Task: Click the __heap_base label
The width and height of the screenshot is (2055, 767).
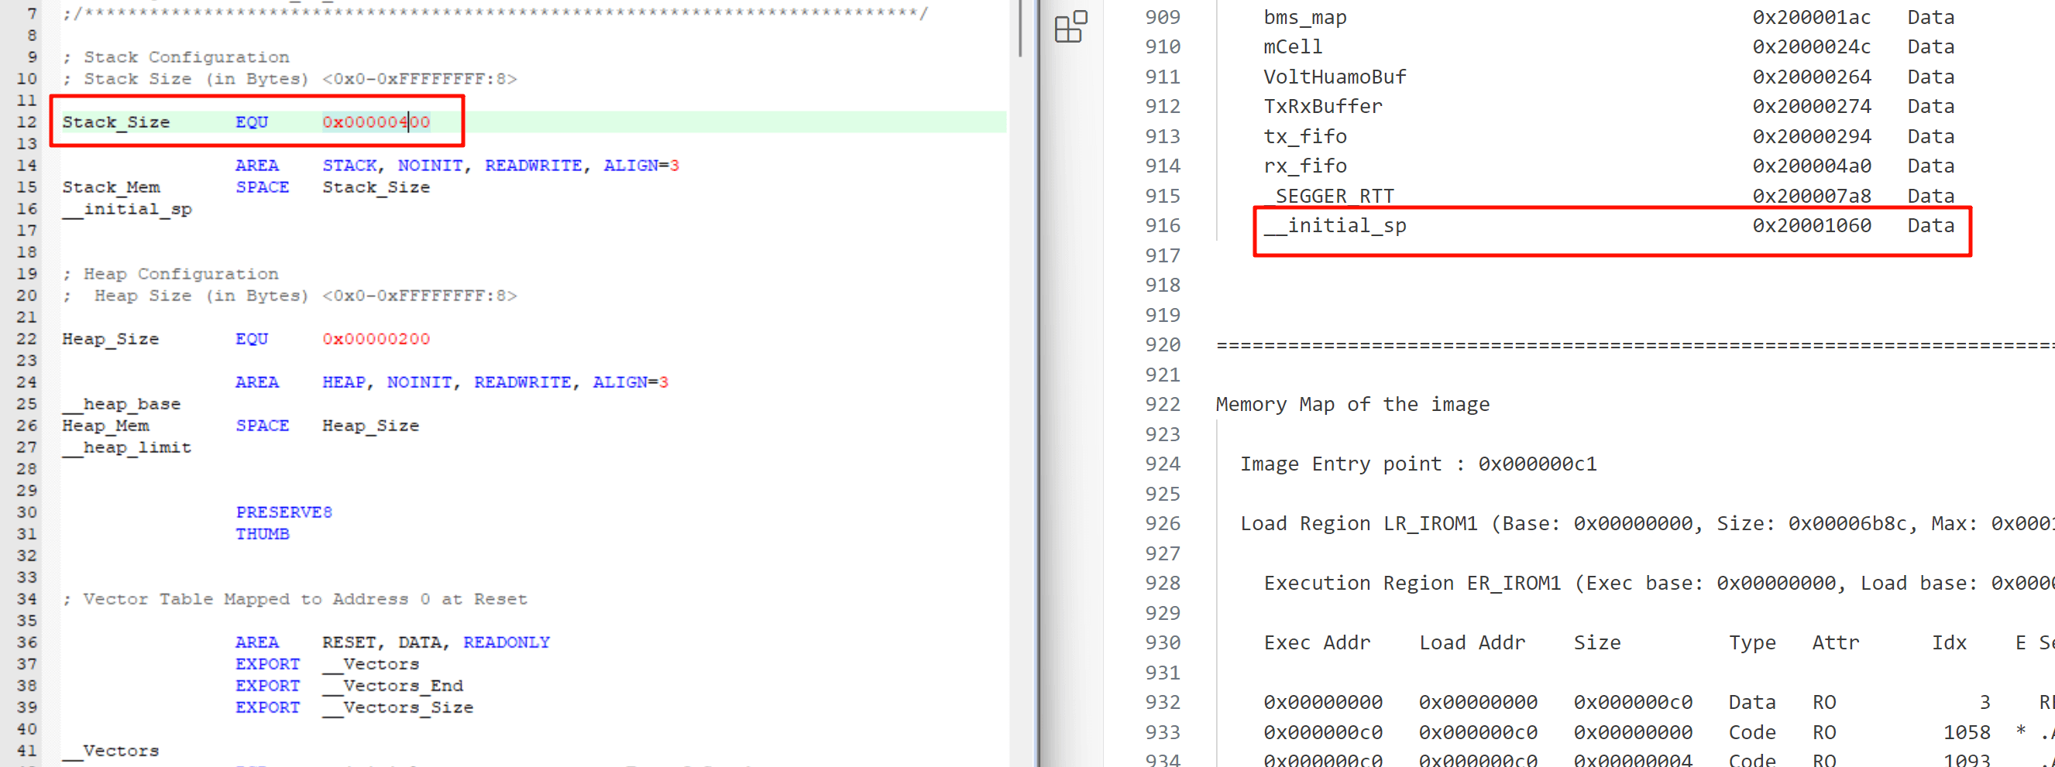Action: (122, 404)
